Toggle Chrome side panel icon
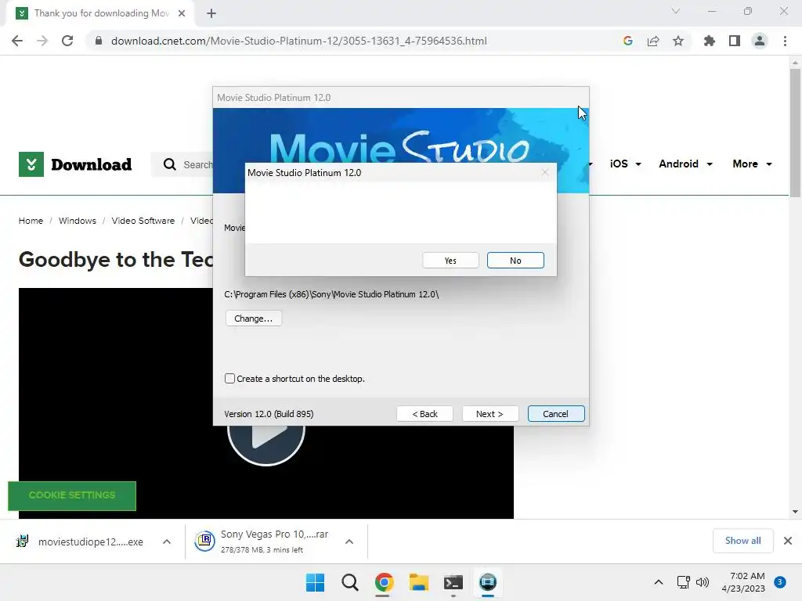 735,41
